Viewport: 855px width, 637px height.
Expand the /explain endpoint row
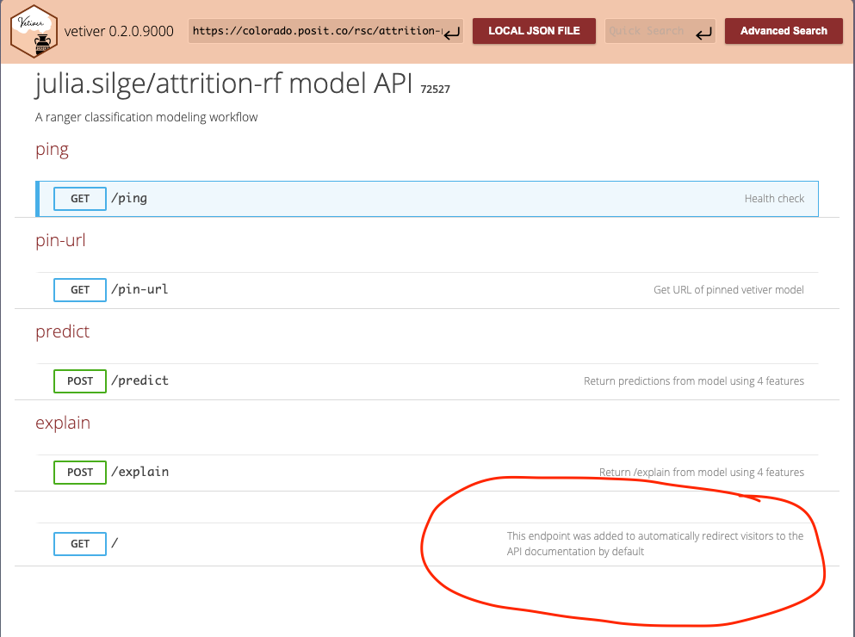point(344,472)
